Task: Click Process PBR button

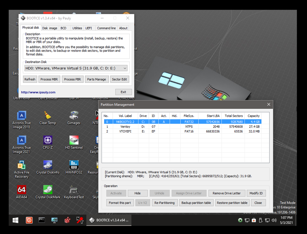Action: point(73,79)
